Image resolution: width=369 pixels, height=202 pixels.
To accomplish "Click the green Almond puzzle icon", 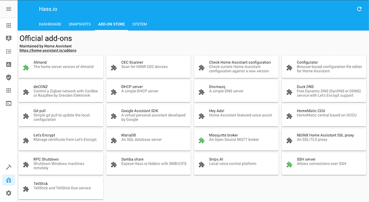I will pos(26,68).
